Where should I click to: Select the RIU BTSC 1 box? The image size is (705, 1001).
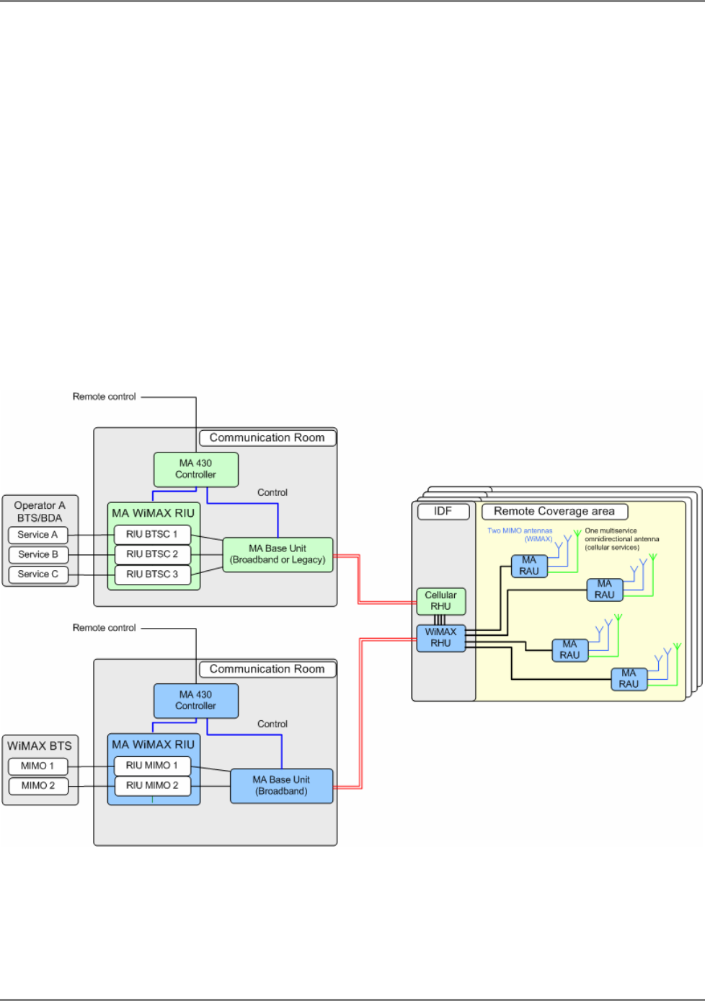[153, 535]
